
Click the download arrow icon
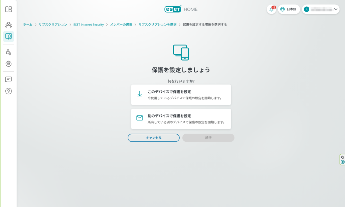[139, 94]
